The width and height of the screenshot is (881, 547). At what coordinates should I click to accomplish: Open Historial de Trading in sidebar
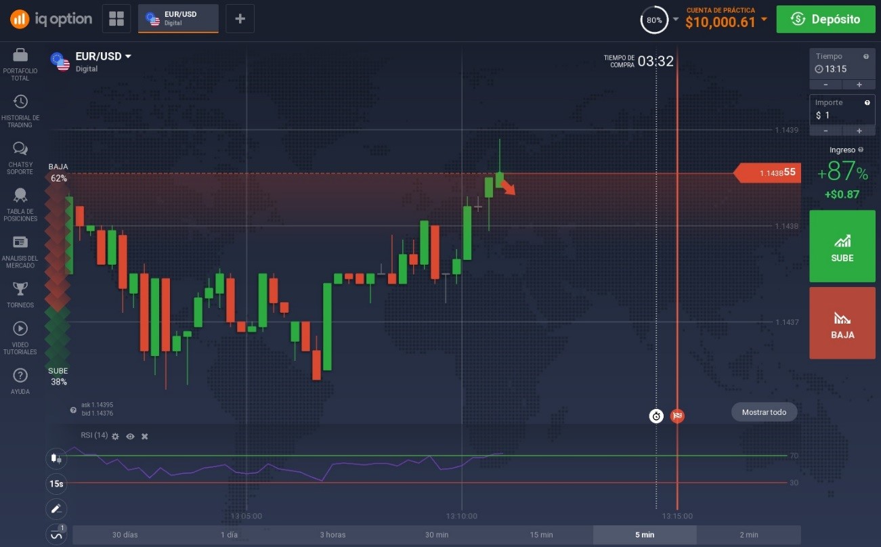(x=20, y=111)
